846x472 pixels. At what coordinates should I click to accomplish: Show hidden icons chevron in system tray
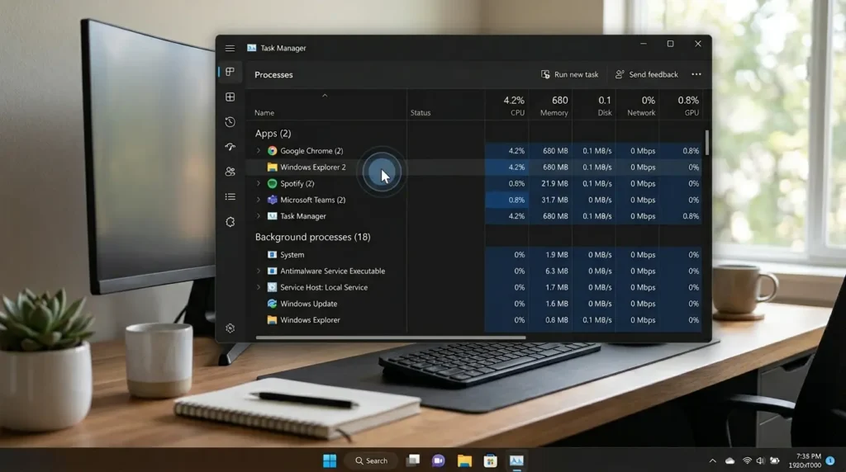point(713,460)
